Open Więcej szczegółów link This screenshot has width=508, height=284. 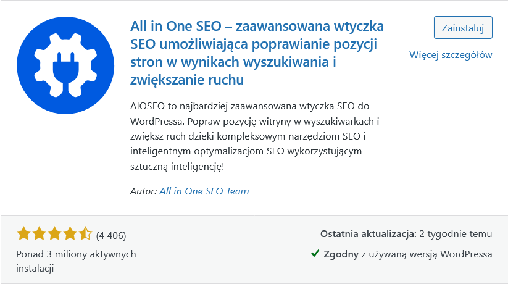(x=451, y=55)
